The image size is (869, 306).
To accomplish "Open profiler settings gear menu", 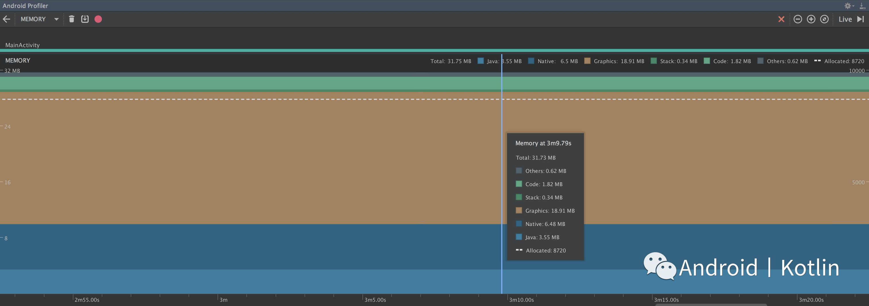I will (x=849, y=6).
